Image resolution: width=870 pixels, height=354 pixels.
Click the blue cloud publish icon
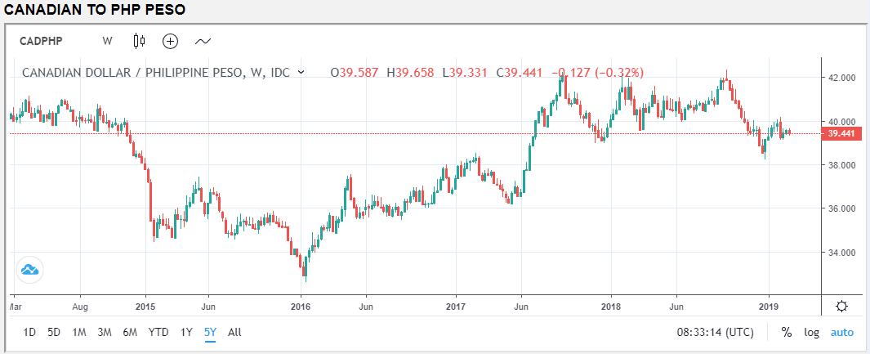(x=29, y=270)
